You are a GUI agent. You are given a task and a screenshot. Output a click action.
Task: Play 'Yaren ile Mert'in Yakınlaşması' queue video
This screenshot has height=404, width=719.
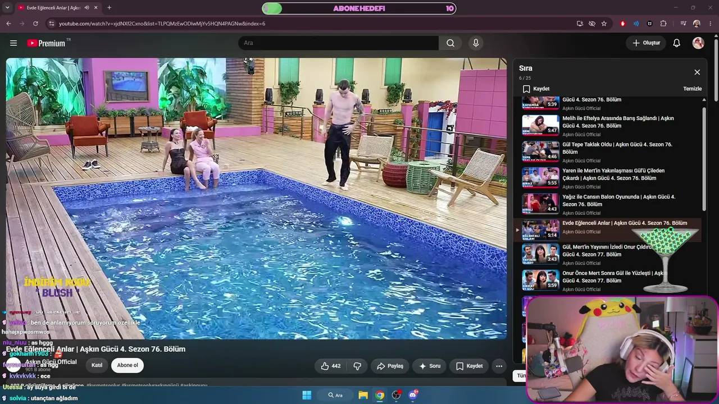coord(613,175)
